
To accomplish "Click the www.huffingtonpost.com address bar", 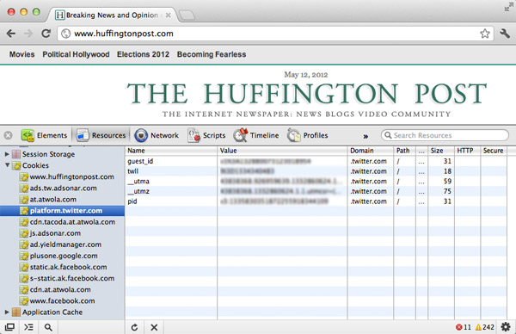I will tap(275, 34).
